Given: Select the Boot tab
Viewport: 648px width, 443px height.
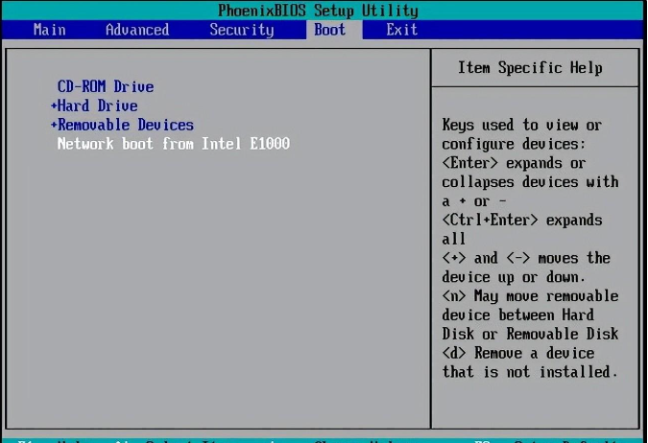Looking at the screenshot, I should click(x=330, y=30).
